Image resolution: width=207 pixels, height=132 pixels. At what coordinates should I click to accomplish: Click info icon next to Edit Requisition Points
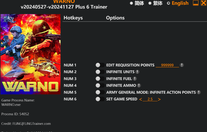[x=182, y=65]
